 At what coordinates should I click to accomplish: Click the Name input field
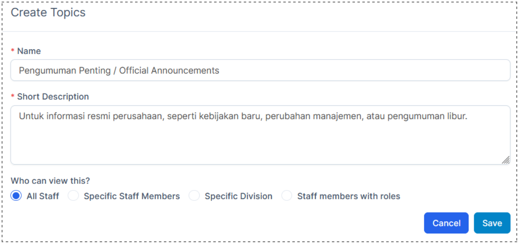coord(260,70)
